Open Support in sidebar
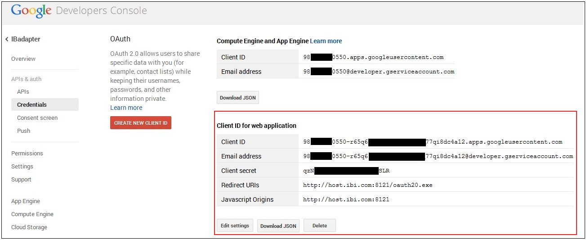This screenshot has height=240, width=586. 21,180
